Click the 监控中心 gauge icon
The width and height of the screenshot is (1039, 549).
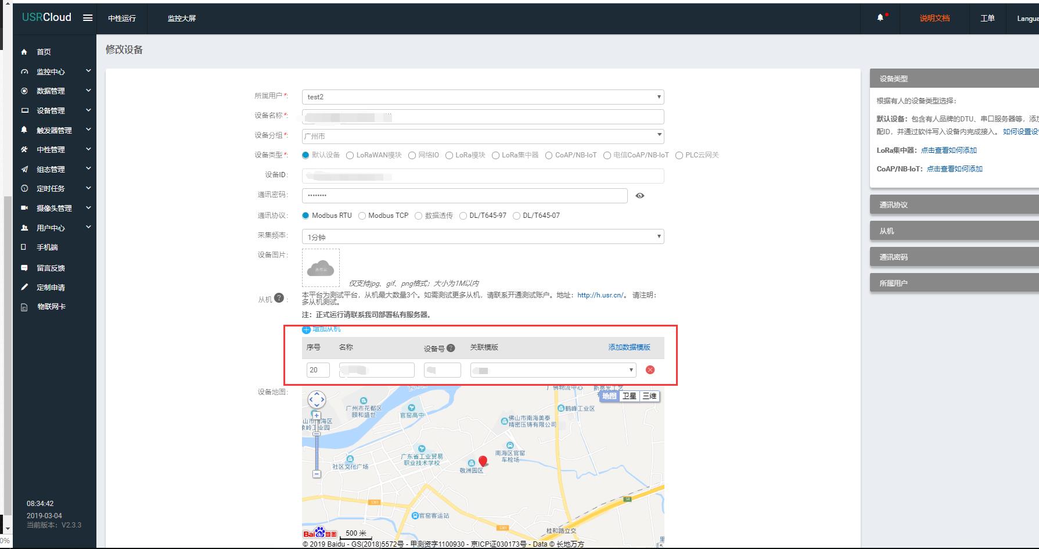click(x=24, y=71)
